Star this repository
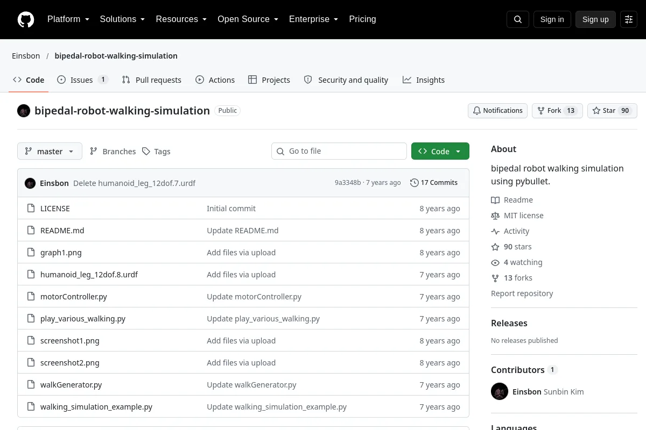The image size is (646, 430). (612, 111)
